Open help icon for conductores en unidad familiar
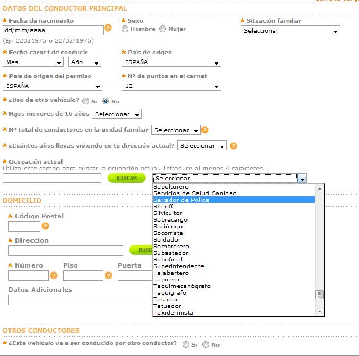359x356 pixels. click(x=205, y=130)
